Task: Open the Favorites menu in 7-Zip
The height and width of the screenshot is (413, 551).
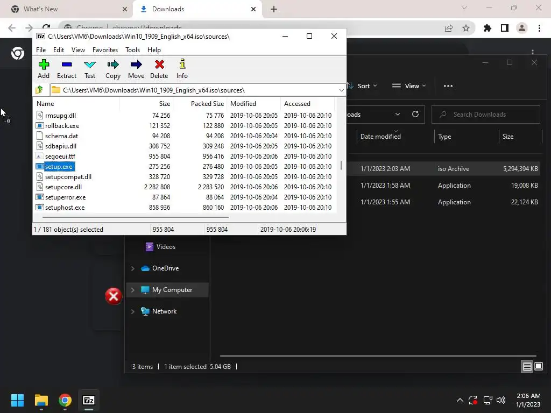Action: [x=105, y=50]
